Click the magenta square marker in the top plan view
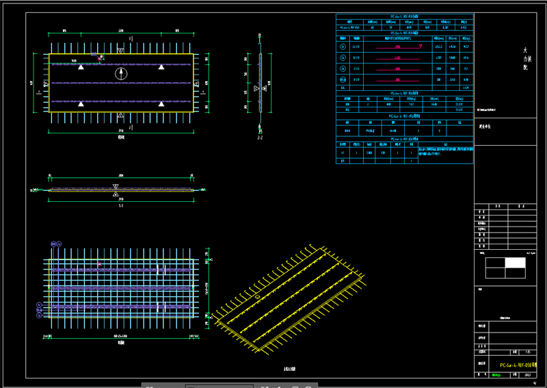 click(100, 59)
